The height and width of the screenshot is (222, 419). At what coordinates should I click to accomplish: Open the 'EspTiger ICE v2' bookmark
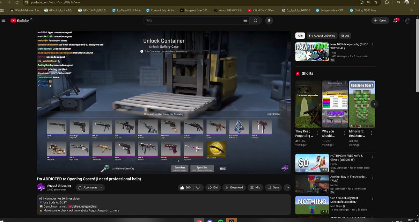[128, 10]
